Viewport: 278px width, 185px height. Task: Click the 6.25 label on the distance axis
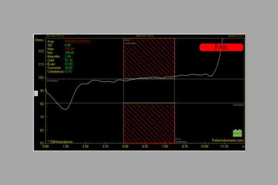click(x=145, y=147)
